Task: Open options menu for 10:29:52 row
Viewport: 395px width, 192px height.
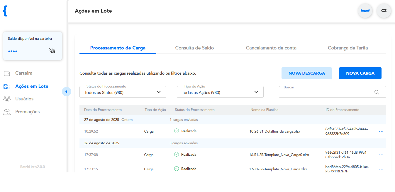Action: point(381,131)
